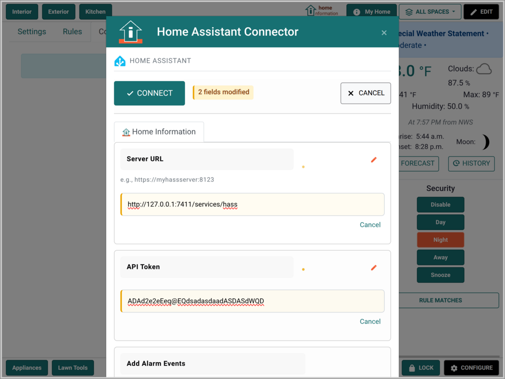Click the API Token label
The image size is (505, 379).
tap(143, 267)
